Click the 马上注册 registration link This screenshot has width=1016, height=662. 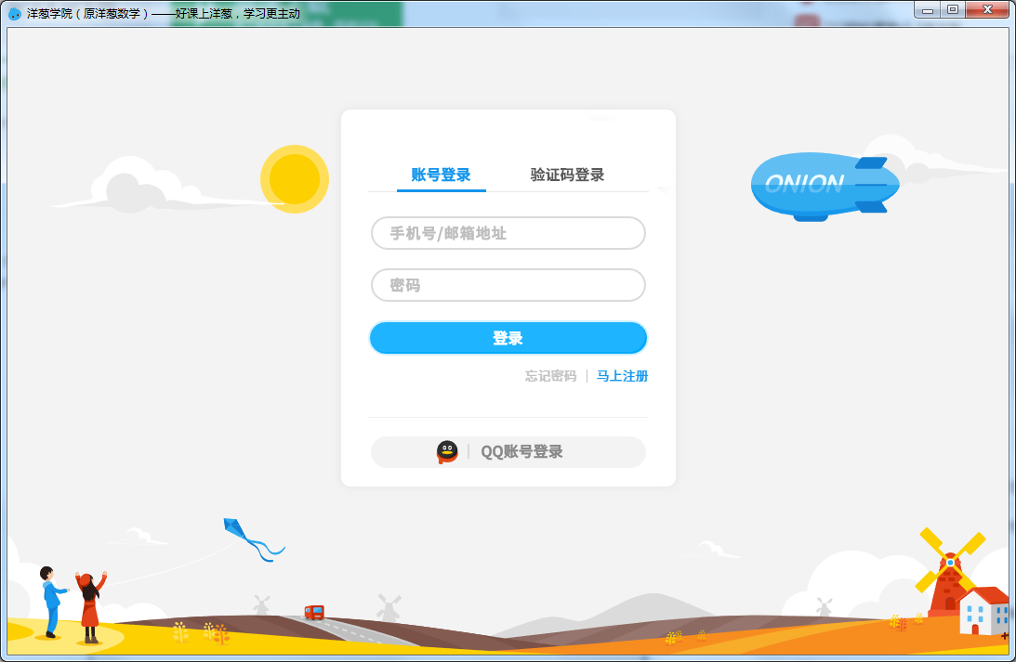pos(622,376)
